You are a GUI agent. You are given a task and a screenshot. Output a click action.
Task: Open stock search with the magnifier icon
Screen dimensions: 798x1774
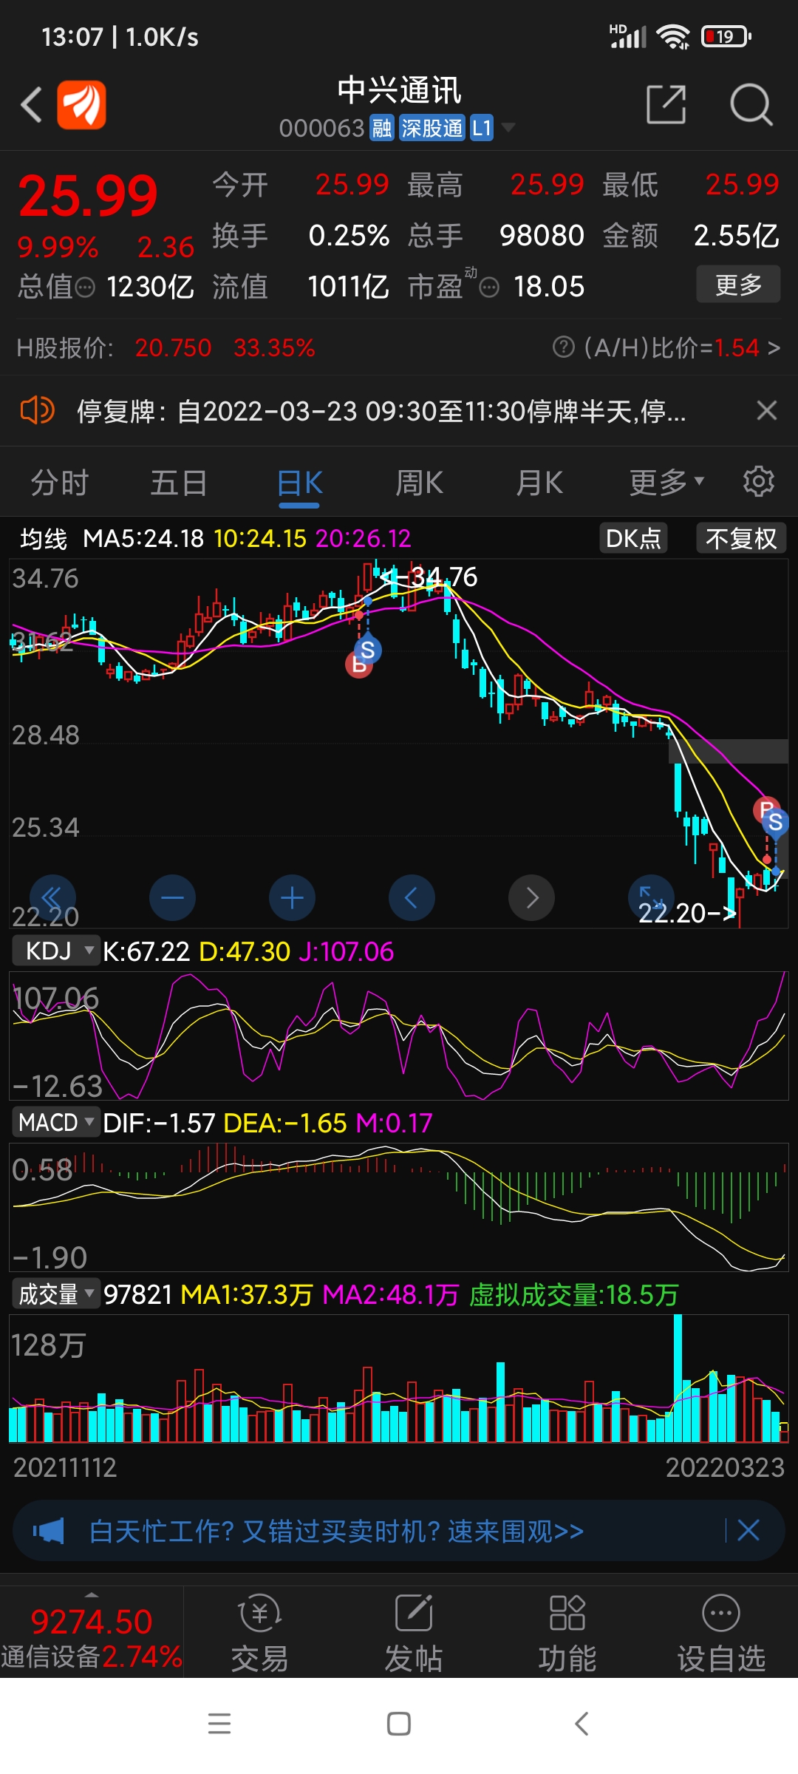coord(751,104)
